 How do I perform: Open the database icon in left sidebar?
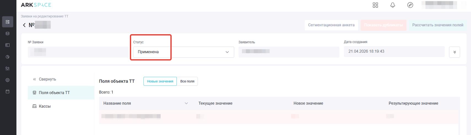click(7, 33)
